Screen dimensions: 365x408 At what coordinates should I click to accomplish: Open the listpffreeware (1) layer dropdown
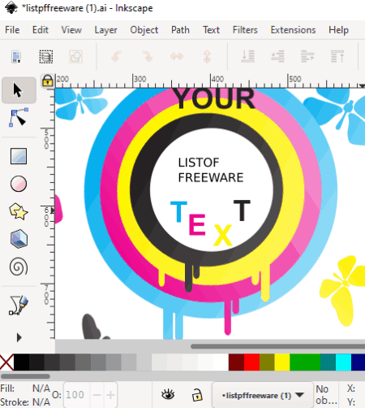(262, 395)
